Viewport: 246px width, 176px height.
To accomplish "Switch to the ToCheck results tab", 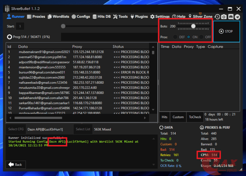I will [x=194, y=117].
